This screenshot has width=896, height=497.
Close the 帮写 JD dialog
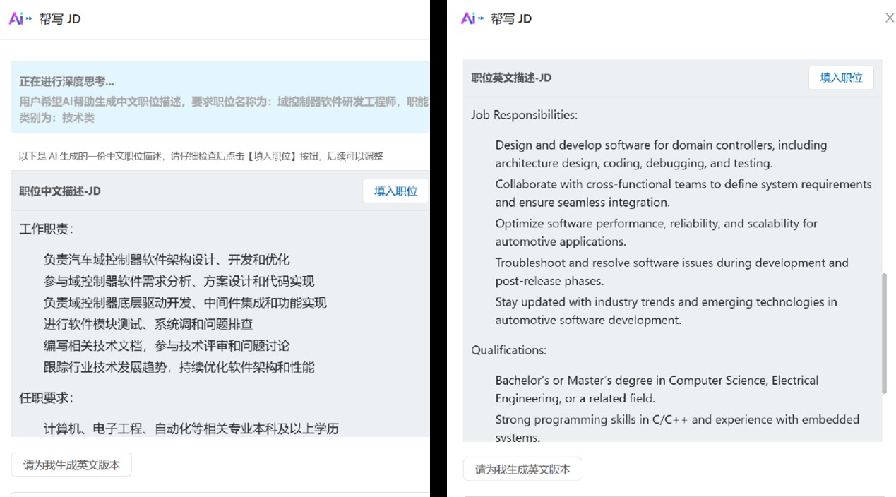(x=889, y=18)
